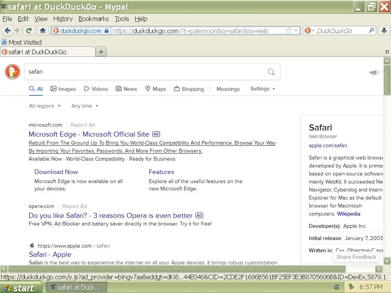Report the opera.com ad
Viewport: 391px width, 293px height.
pos(74,206)
